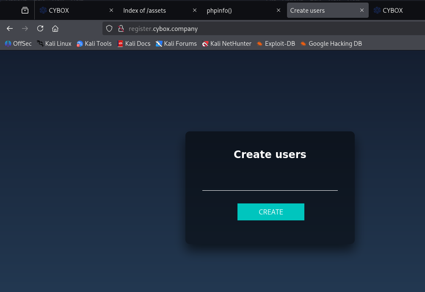Focus the Create users text field

click(x=270, y=184)
